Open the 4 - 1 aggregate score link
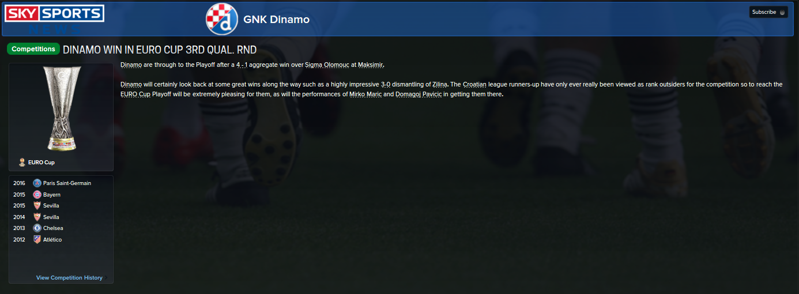 [242, 65]
